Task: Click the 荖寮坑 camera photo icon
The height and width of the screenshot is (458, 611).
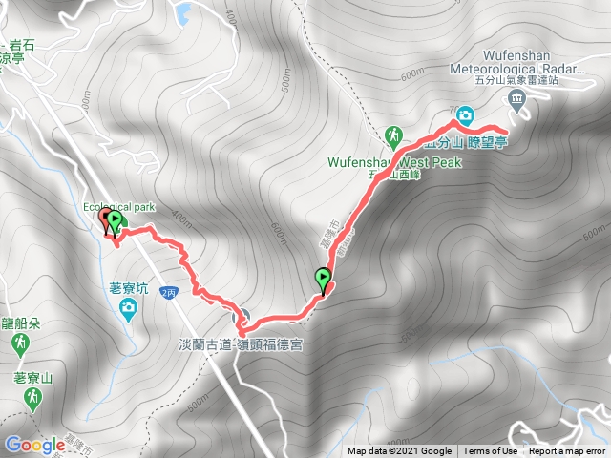Action: (128, 310)
